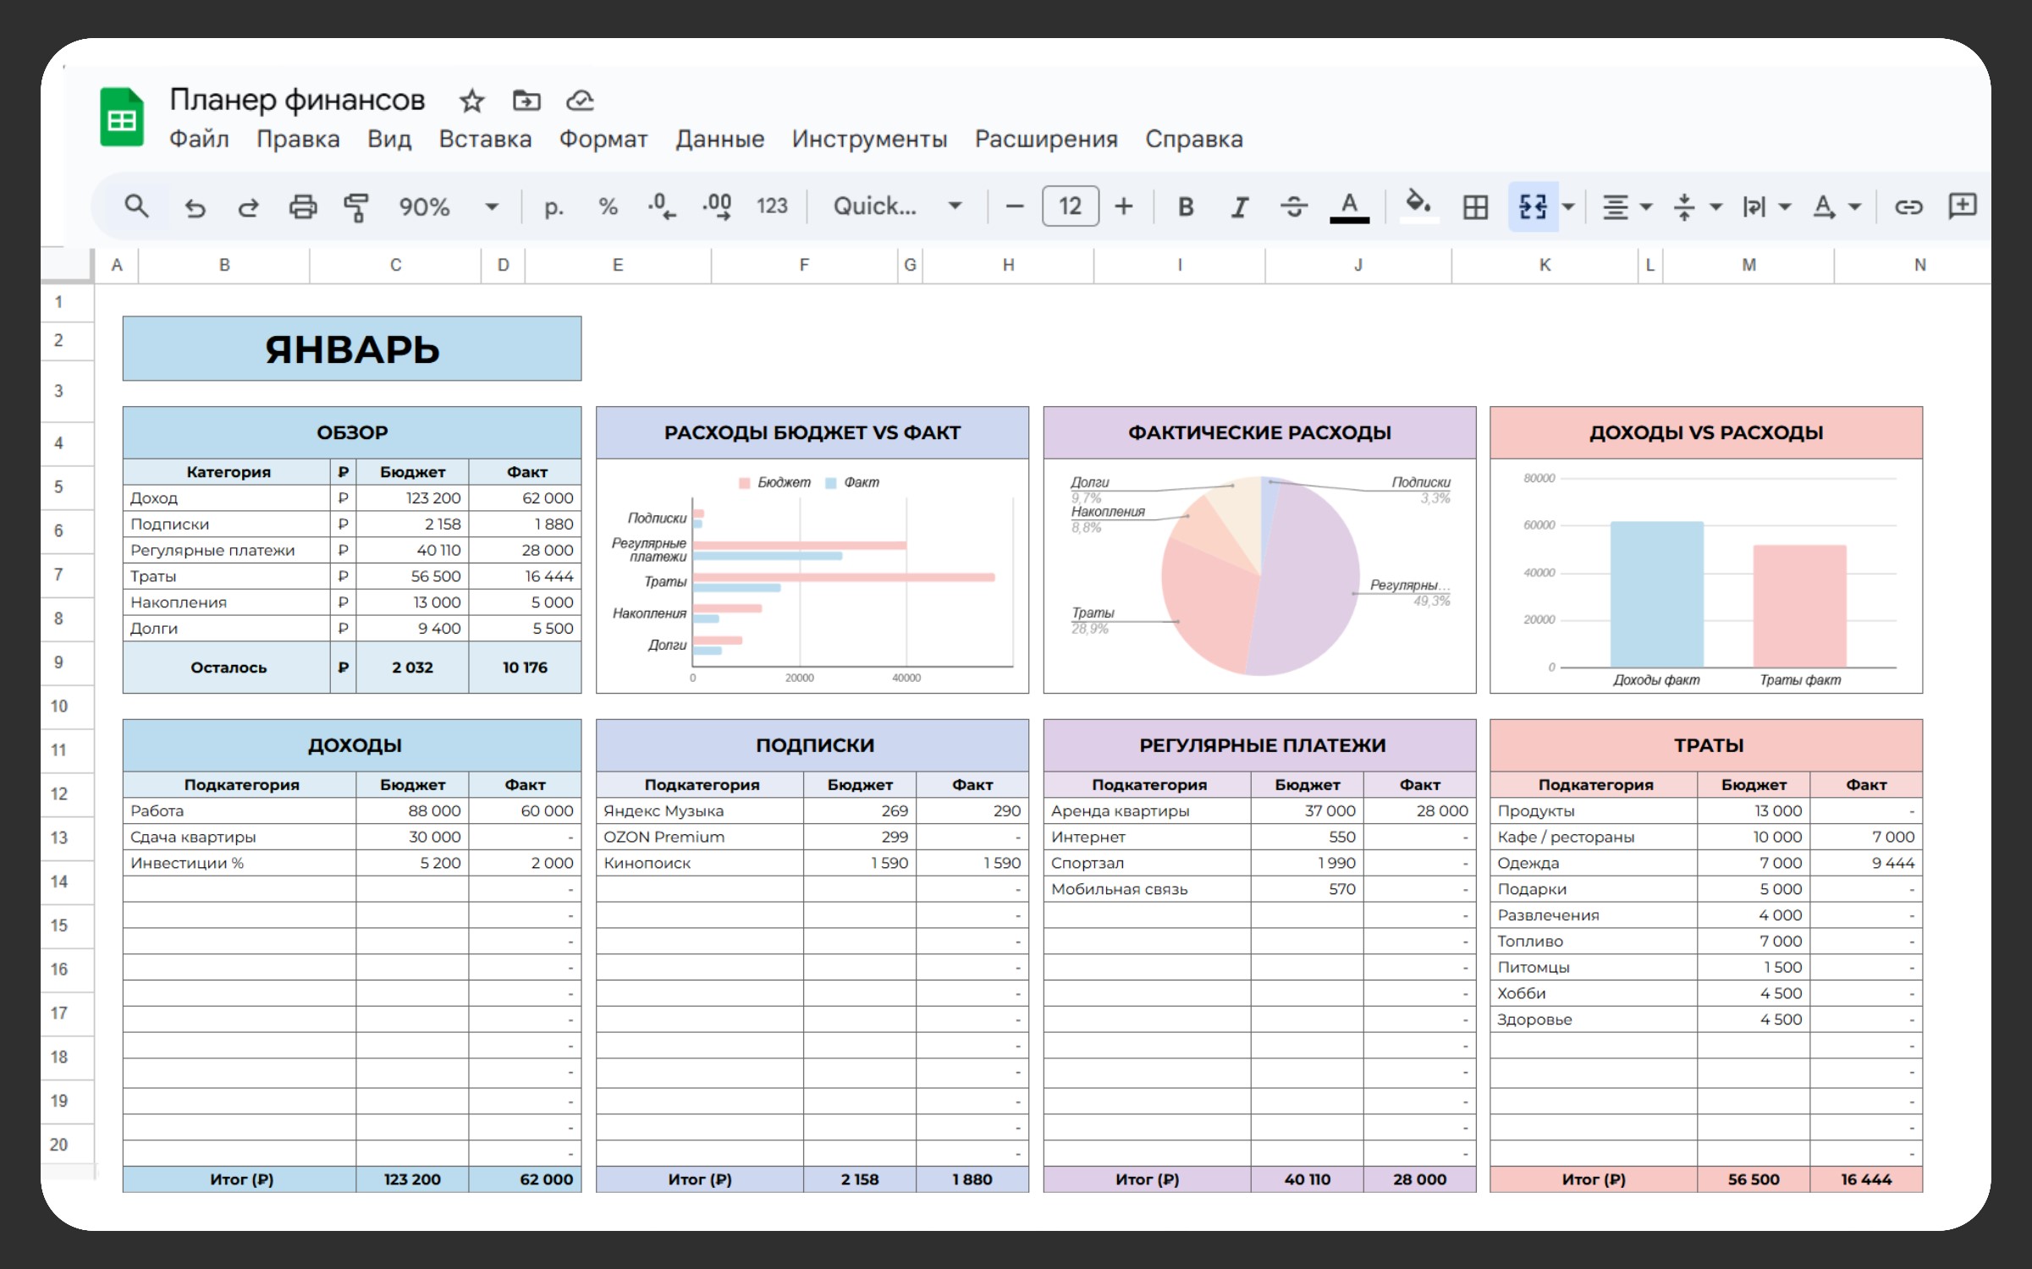Open the Формат menu
The image size is (2032, 1269).
(x=603, y=139)
